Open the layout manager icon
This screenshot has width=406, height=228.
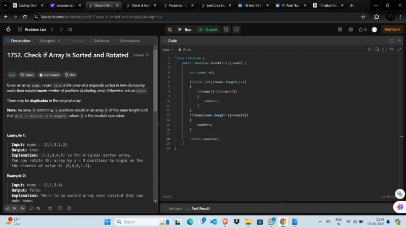click(x=340, y=29)
